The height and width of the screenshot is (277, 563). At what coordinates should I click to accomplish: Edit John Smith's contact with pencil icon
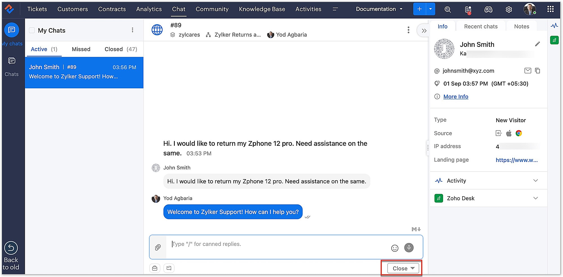(x=537, y=44)
